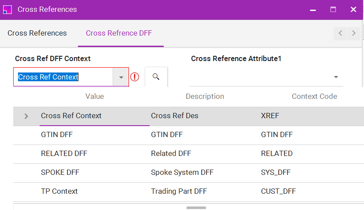Expand the Cross Ref Context row chevron

coord(26,116)
